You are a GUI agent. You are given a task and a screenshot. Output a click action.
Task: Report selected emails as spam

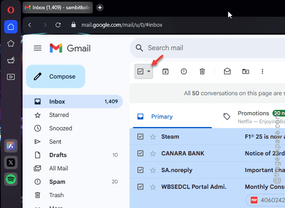[184, 71]
